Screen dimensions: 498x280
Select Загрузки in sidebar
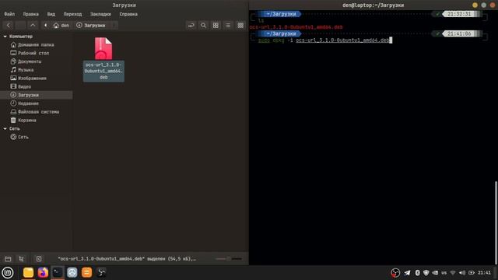tap(37, 95)
